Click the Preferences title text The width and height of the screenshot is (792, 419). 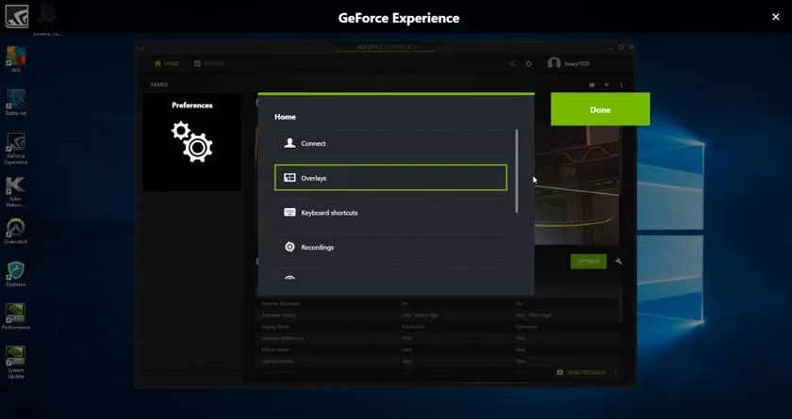(x=192, y=105)
